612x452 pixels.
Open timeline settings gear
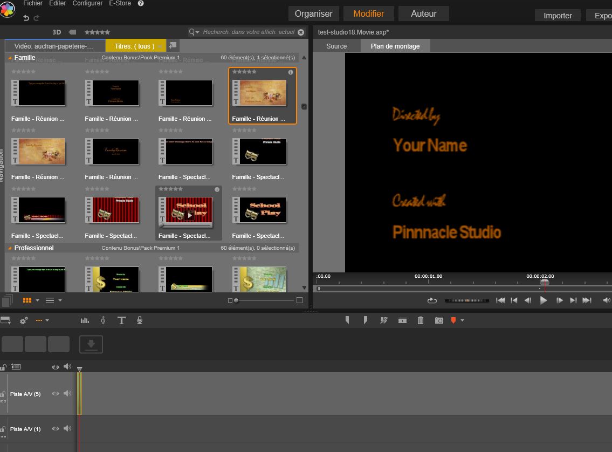23,321
